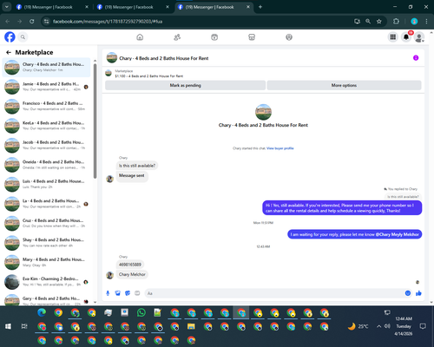Click the phone number message 4698165889
Screen dimensions: 434x347
tap(130, 265)
